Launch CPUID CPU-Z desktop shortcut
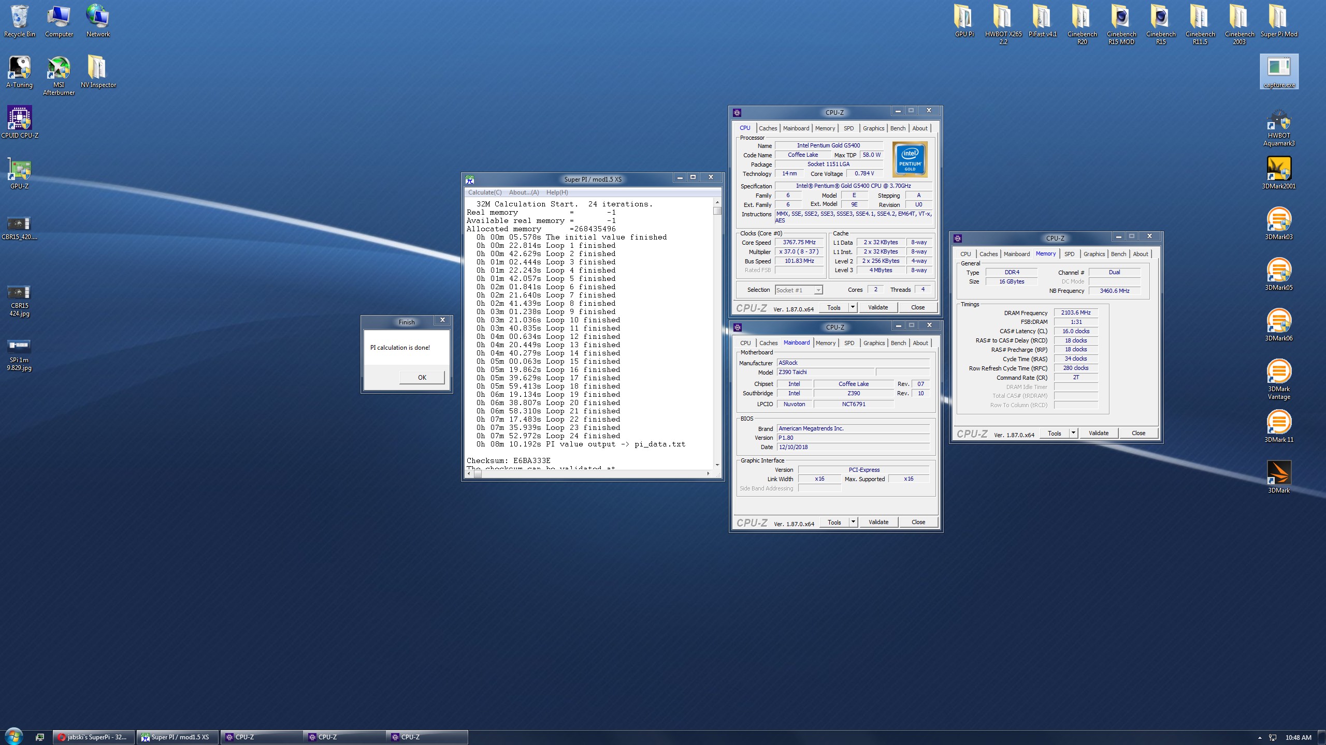 click(20, 122)
